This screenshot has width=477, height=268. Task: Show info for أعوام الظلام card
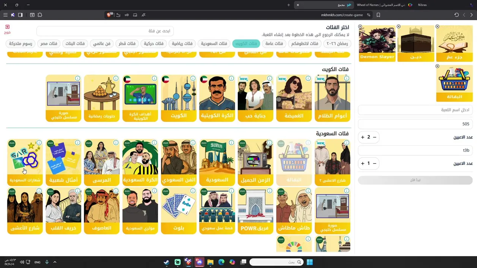click(347, 78)
